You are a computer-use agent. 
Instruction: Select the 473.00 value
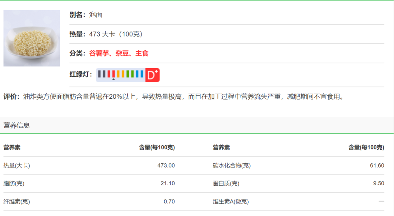[x=166, y=166]
